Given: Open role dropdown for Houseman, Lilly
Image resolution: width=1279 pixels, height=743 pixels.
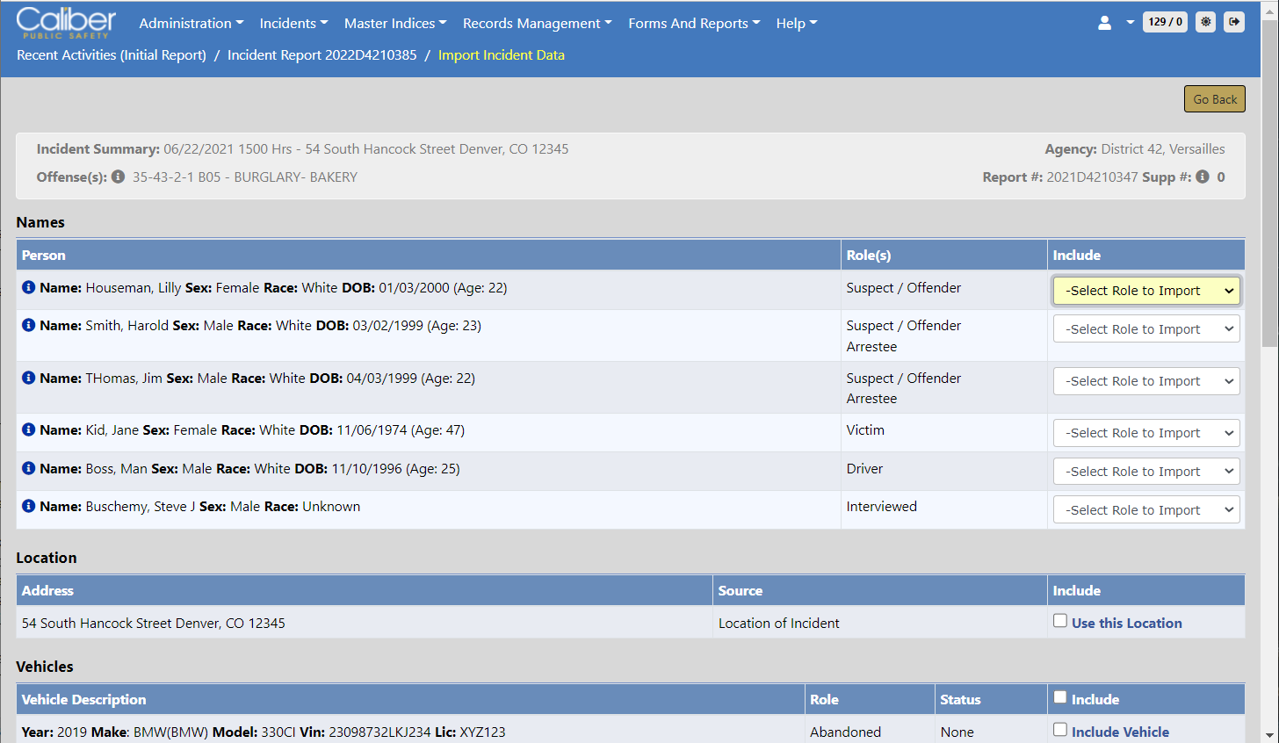Looking at the screenshot, I should [1145, 291].
